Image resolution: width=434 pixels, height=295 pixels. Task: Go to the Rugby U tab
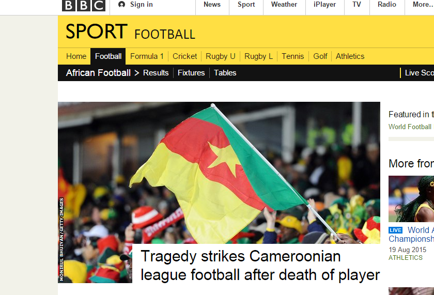click(x=220, y=56)
